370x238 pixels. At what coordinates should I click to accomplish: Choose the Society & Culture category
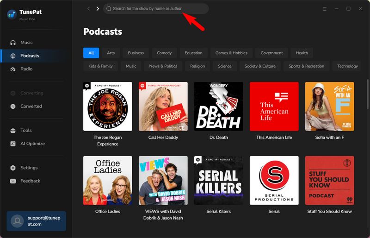pos(260,66)
